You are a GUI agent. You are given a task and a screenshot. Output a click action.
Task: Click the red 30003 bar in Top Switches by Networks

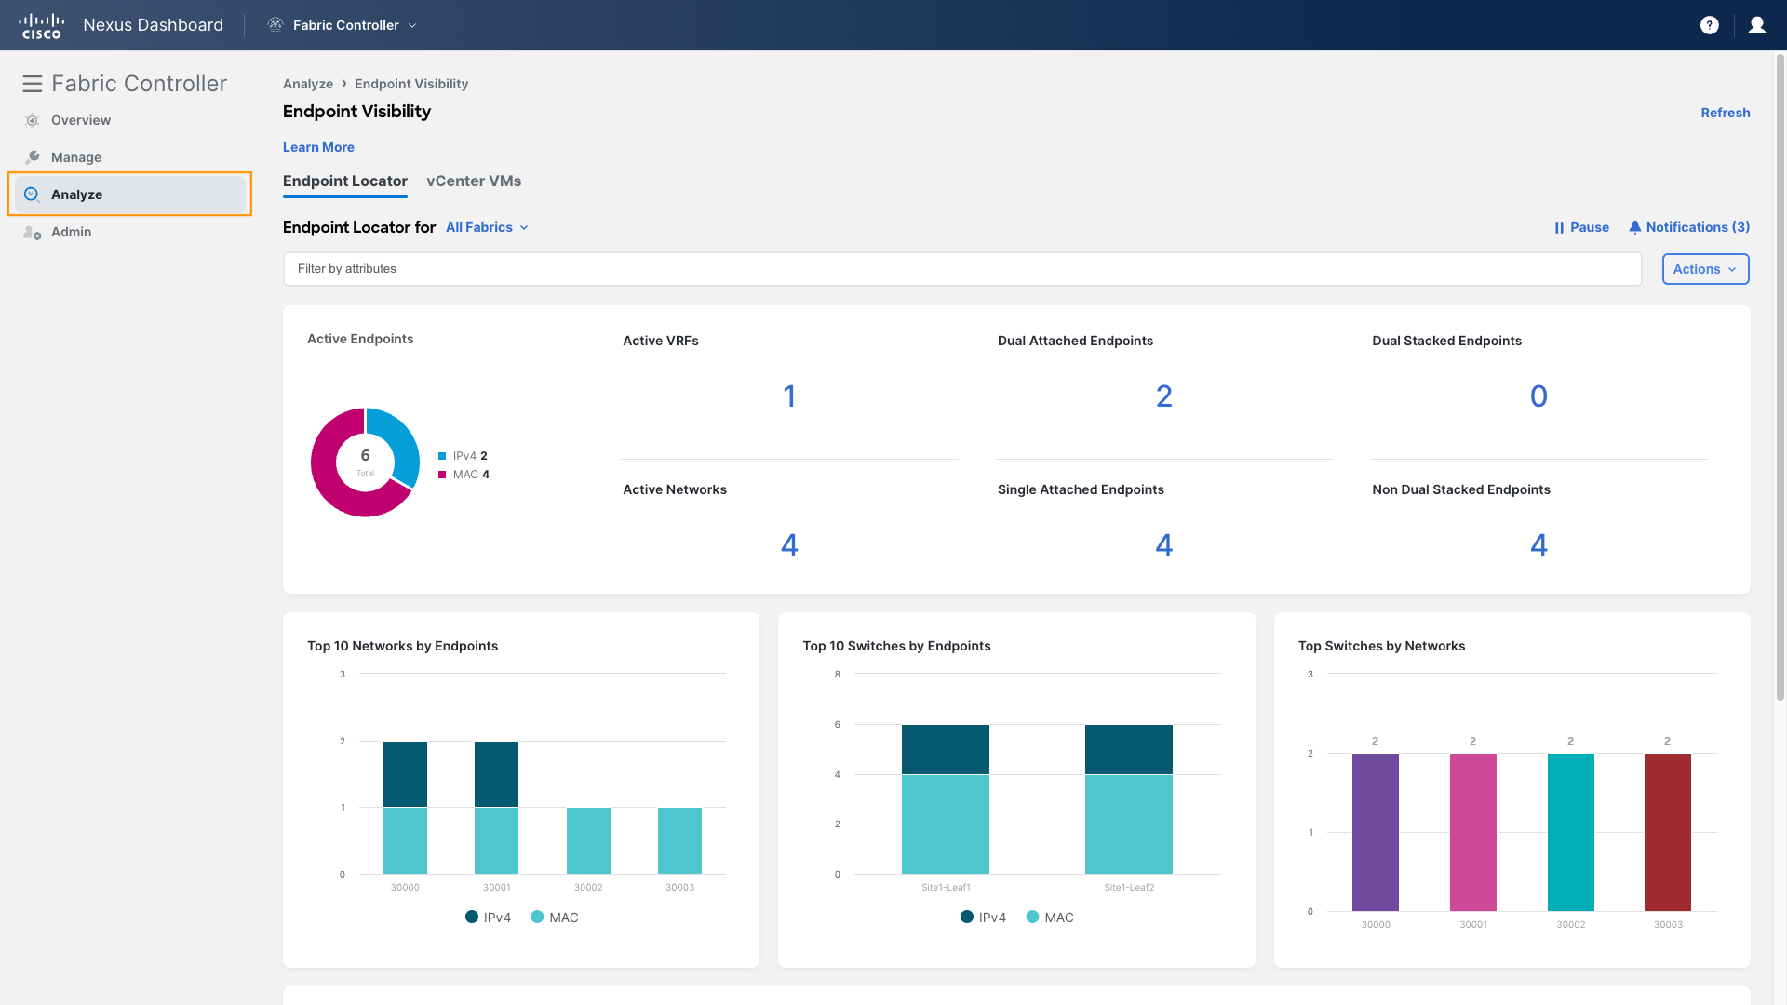1668,833
